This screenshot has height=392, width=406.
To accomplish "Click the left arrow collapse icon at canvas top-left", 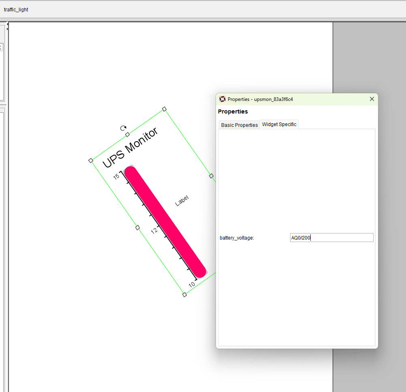I will [7, 24].
